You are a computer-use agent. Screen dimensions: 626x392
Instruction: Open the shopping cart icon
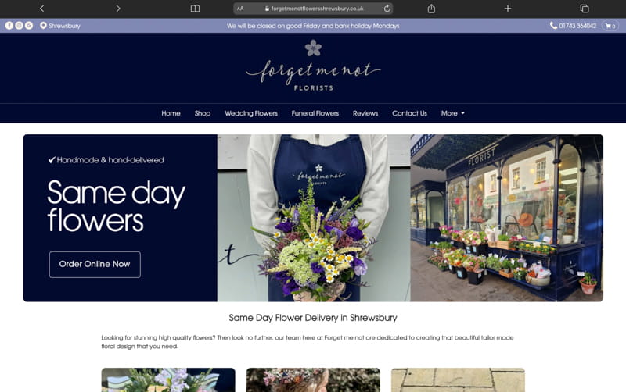[x=610, y=26]
